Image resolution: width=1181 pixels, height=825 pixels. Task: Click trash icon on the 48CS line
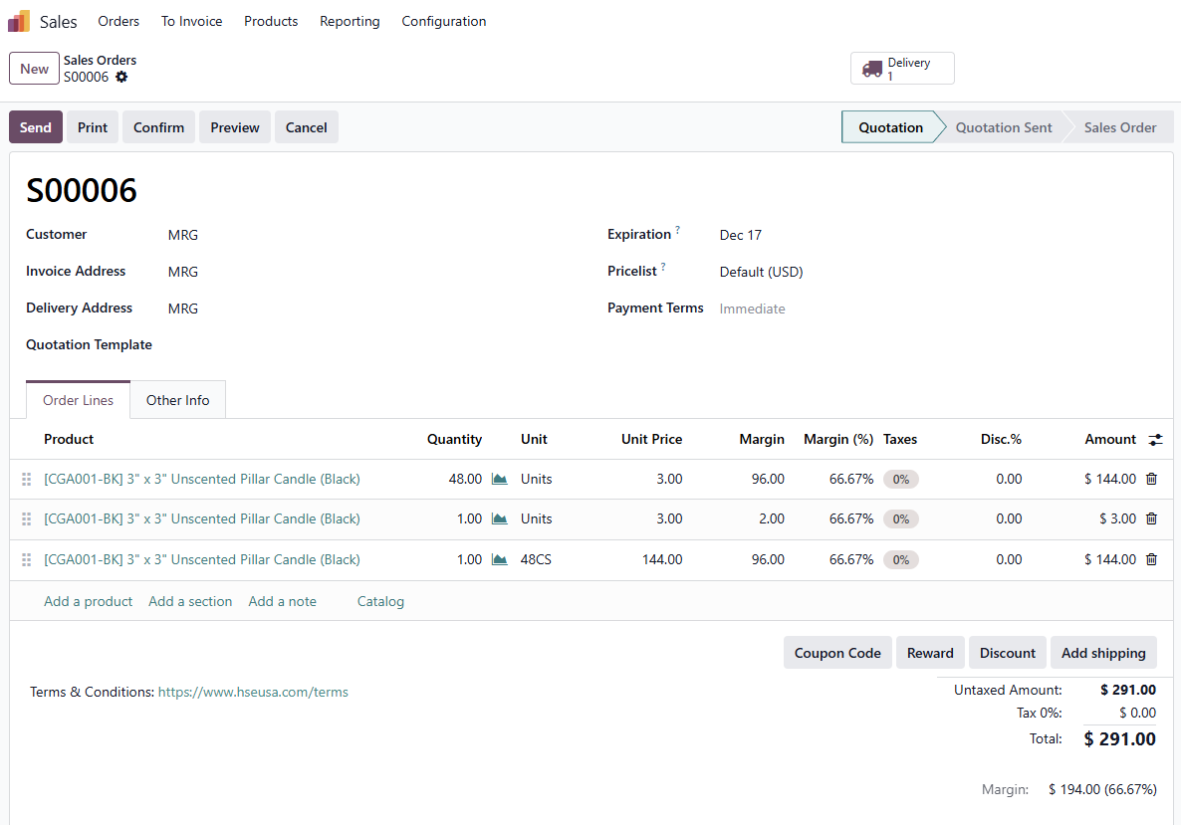1151,559
